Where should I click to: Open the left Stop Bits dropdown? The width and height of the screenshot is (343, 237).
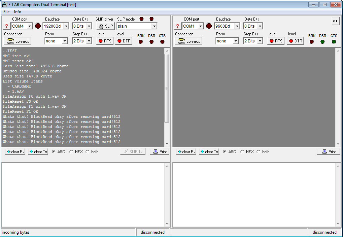point(89,41)
